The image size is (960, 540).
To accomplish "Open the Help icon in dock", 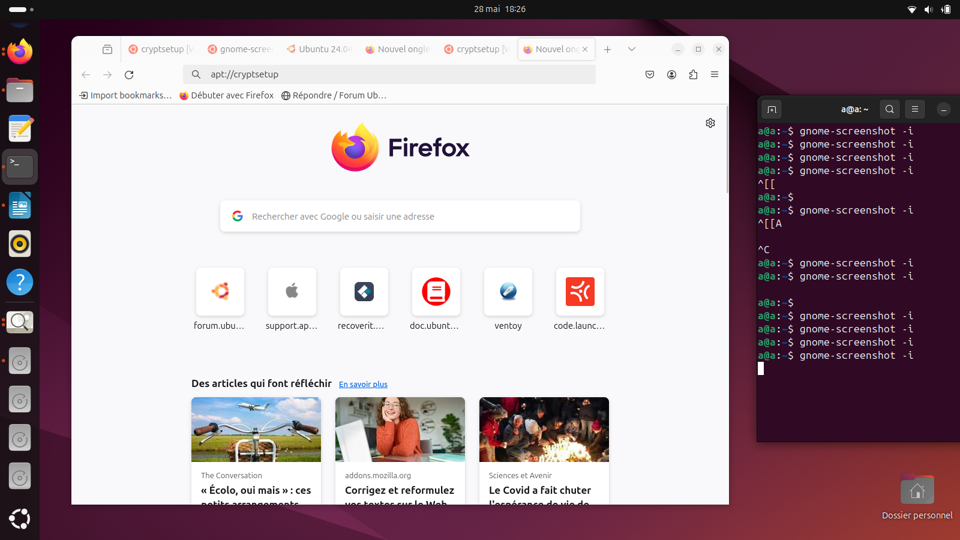I will 20,282.
